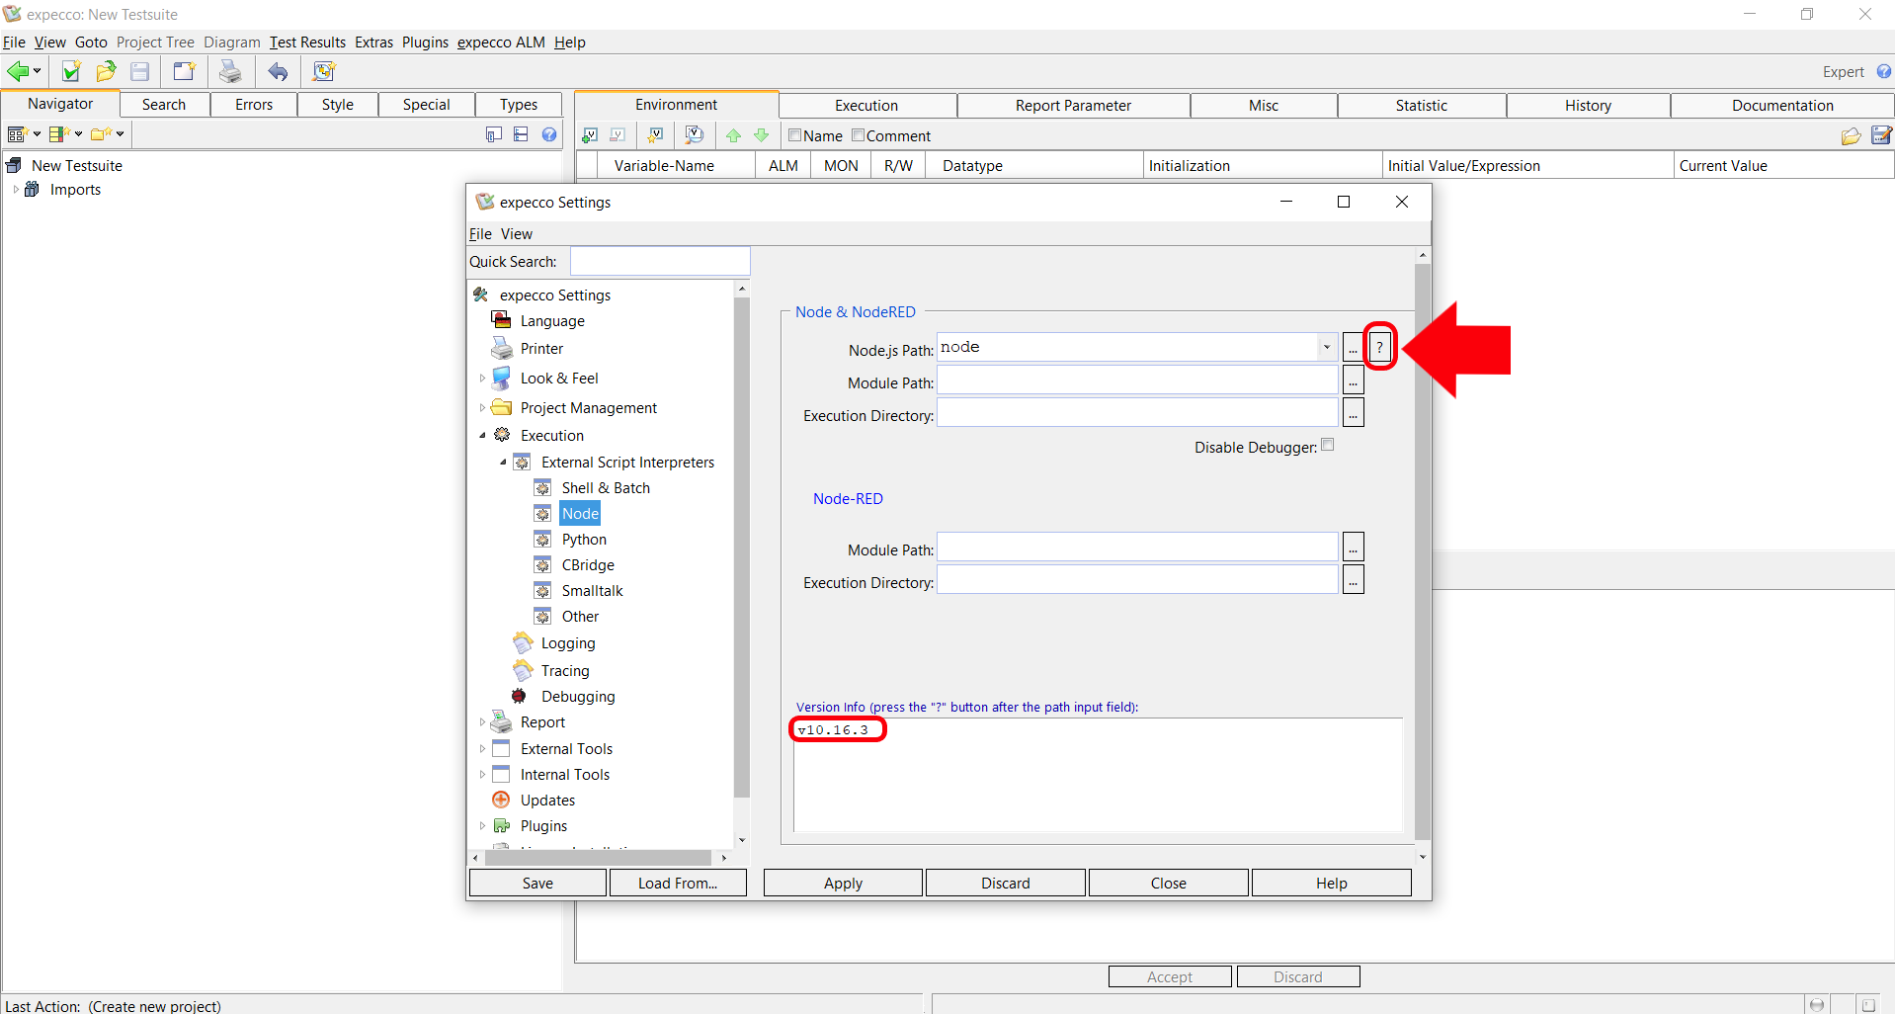Expand the Look & Feel tree node

pos(482,379)
